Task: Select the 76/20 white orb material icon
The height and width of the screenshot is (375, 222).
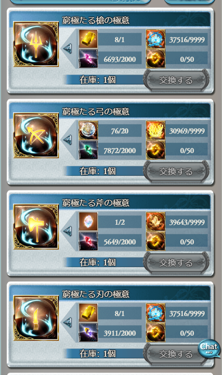Action: click(88, 130)
